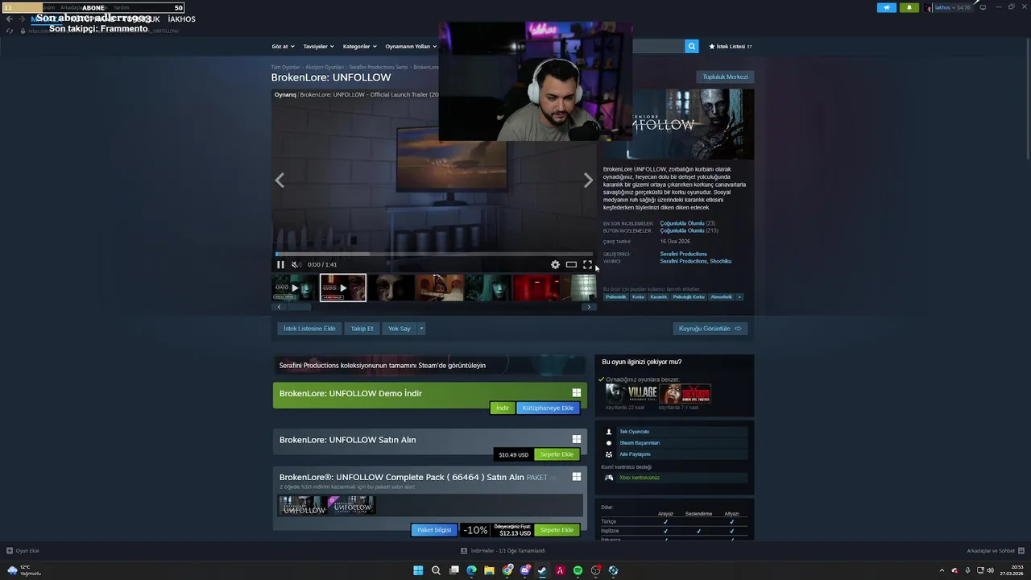Add game via İstek Listesine Ekle

pos(309,329)
